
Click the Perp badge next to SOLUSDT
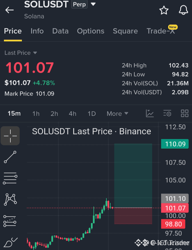[x=79, y=4]
